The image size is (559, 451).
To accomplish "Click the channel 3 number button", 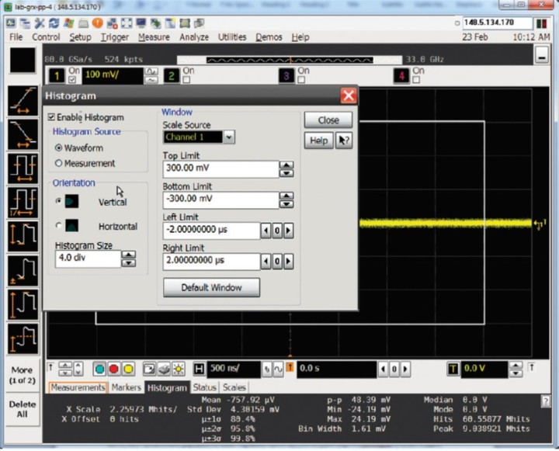I will (x=286, y=76).
